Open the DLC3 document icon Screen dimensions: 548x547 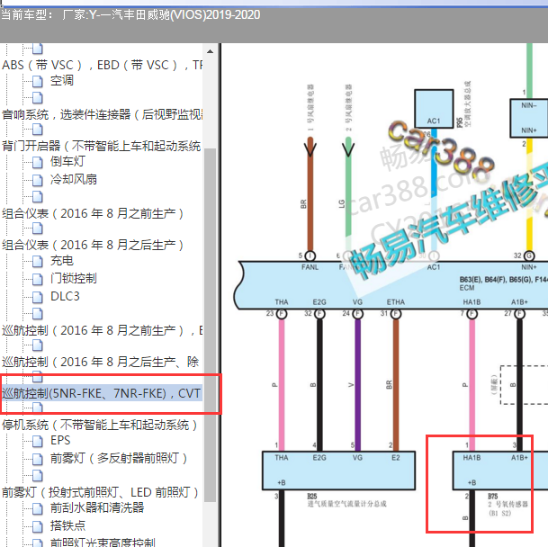[x=38, y=297]
